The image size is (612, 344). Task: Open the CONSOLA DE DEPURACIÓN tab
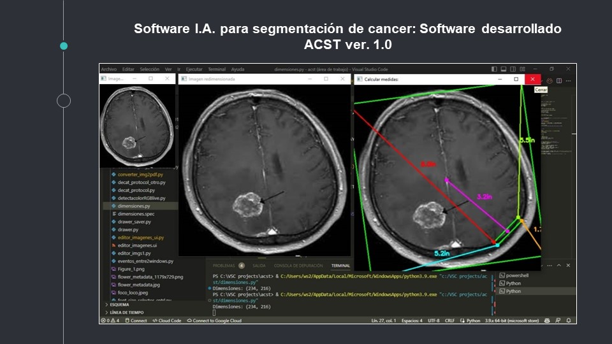299,266
